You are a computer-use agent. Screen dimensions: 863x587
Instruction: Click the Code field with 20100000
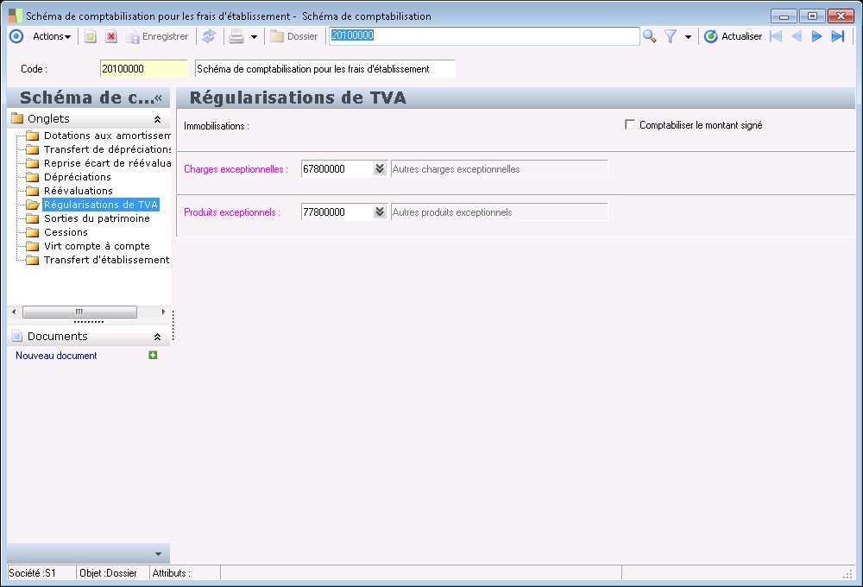click(x=143, y=69)
